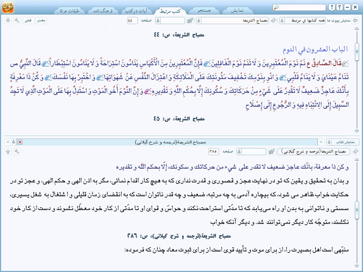This screenshot has width=363, height=272.
Task: Click the page header ترجمه و شرح گيلانى ص: ٢٨٦
Action: 179,236
